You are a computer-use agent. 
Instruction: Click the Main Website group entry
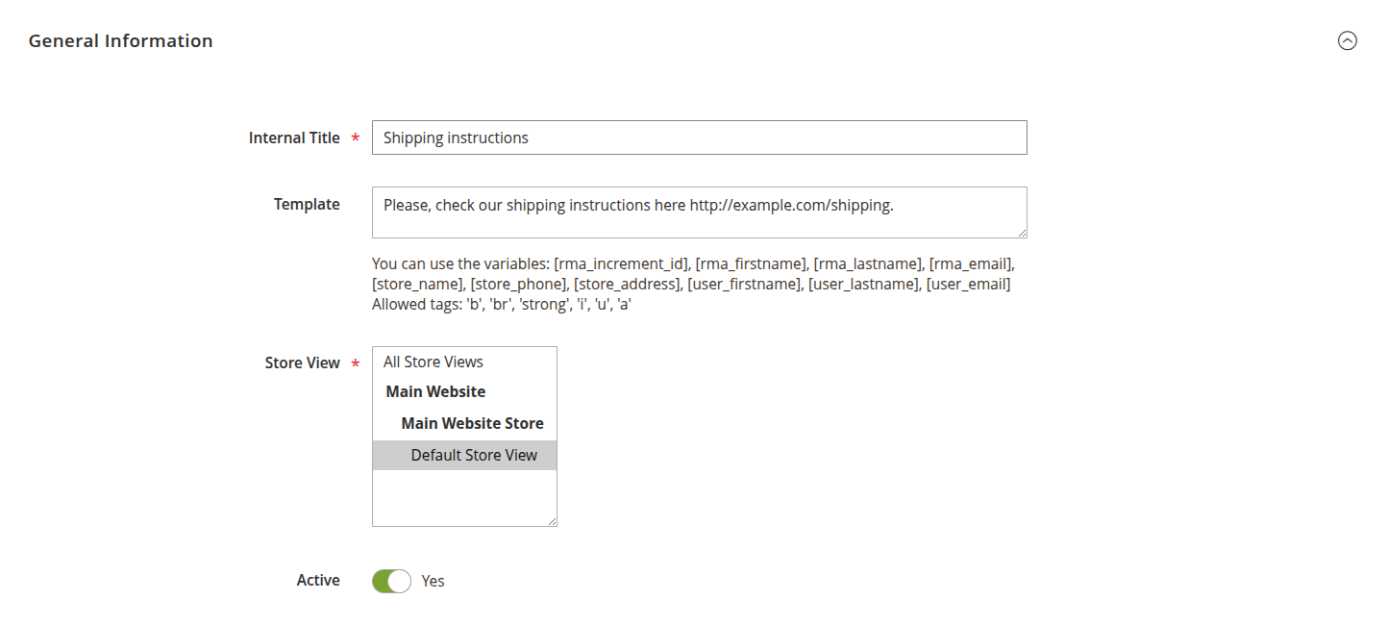coord(435,391)
